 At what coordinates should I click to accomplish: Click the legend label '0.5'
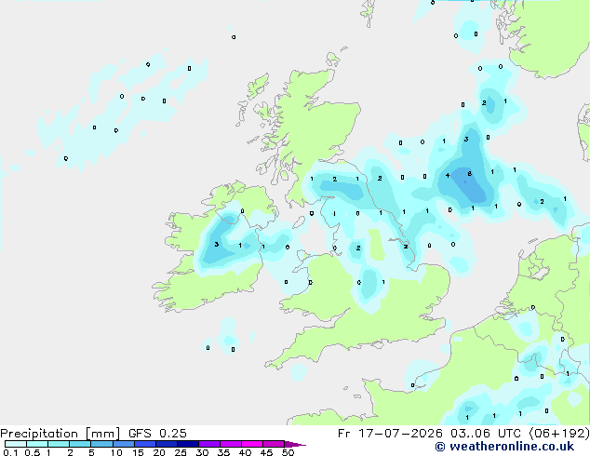[33, 452]
